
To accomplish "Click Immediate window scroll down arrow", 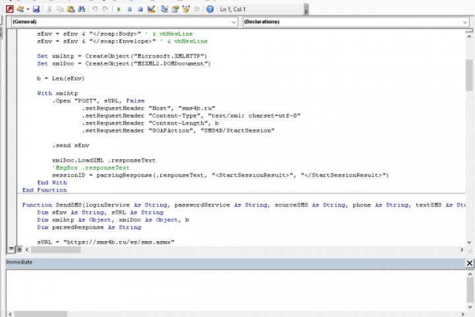I will [470, 306].
